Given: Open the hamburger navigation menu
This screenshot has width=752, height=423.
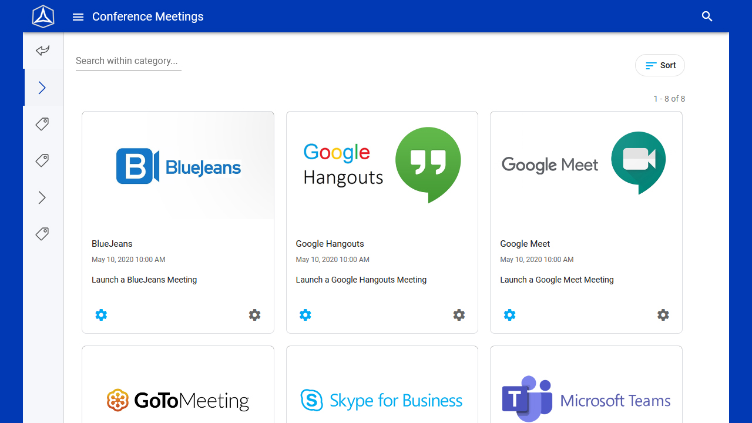Looking at the screenshot, I should click(x=78, y=17).
